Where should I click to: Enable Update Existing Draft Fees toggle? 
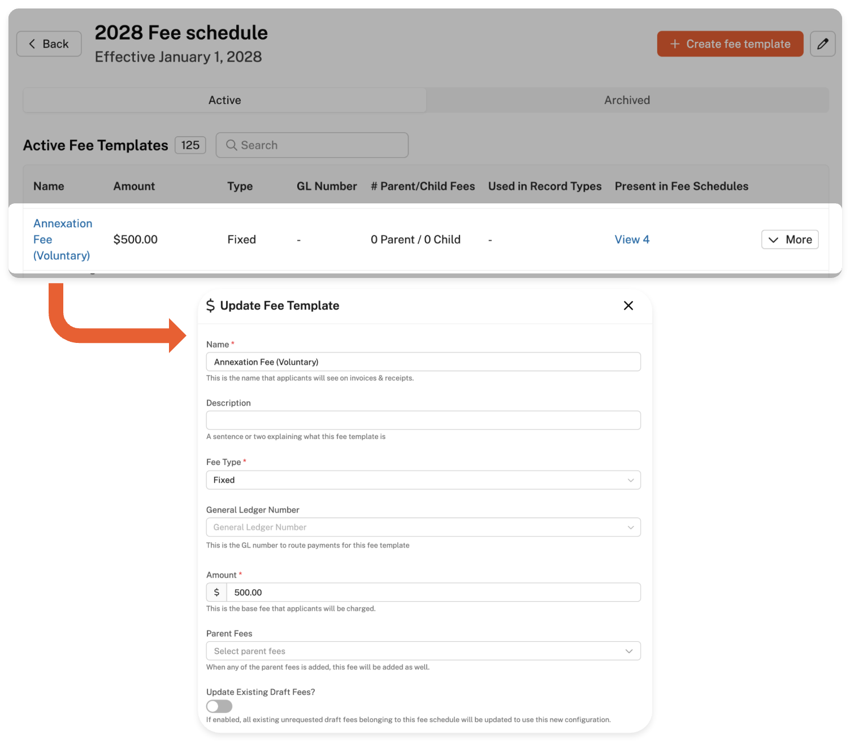click(x=219, y=706)
